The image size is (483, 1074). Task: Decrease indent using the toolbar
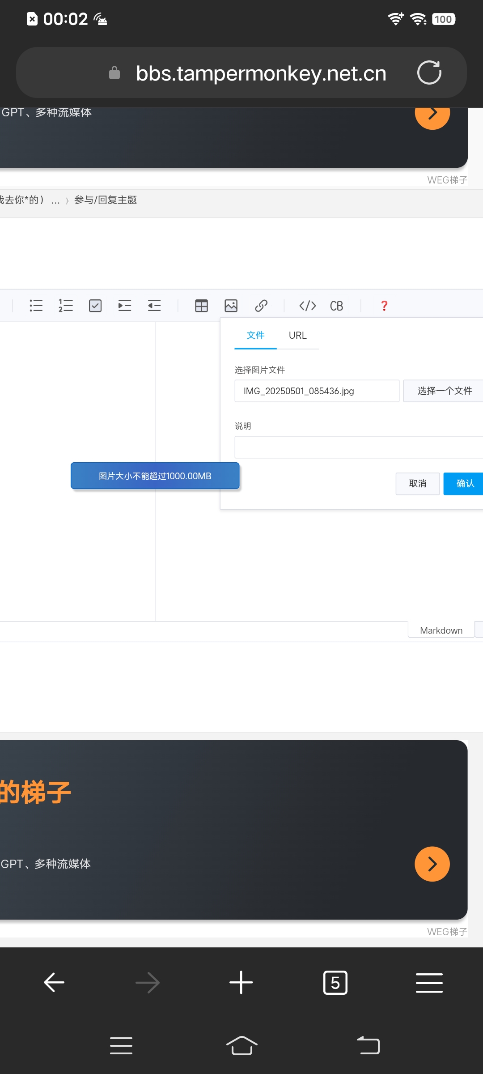[154, 306]
